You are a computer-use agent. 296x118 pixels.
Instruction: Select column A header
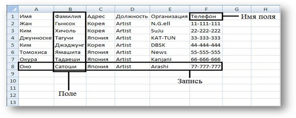pos(36,9)
